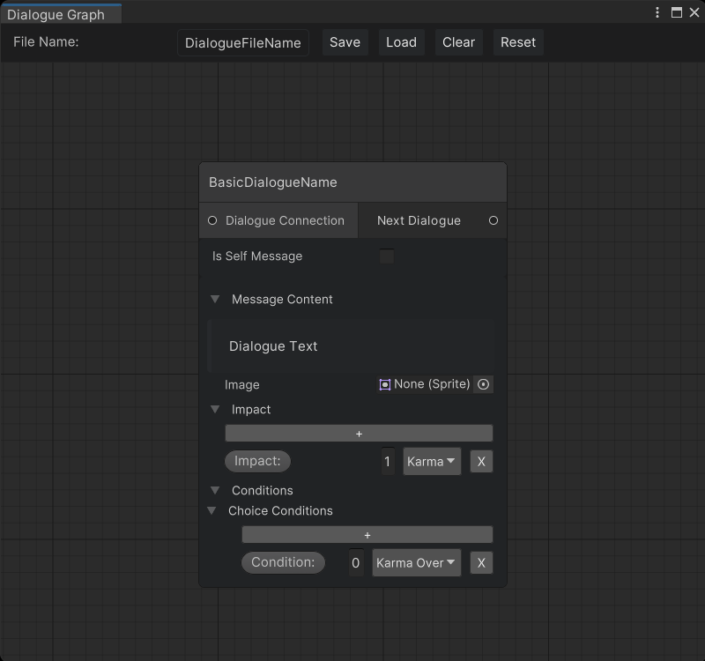Screen dimensions: 705x661
Task: Open the window's three-dot options menu
Action: tap(657, 12)
